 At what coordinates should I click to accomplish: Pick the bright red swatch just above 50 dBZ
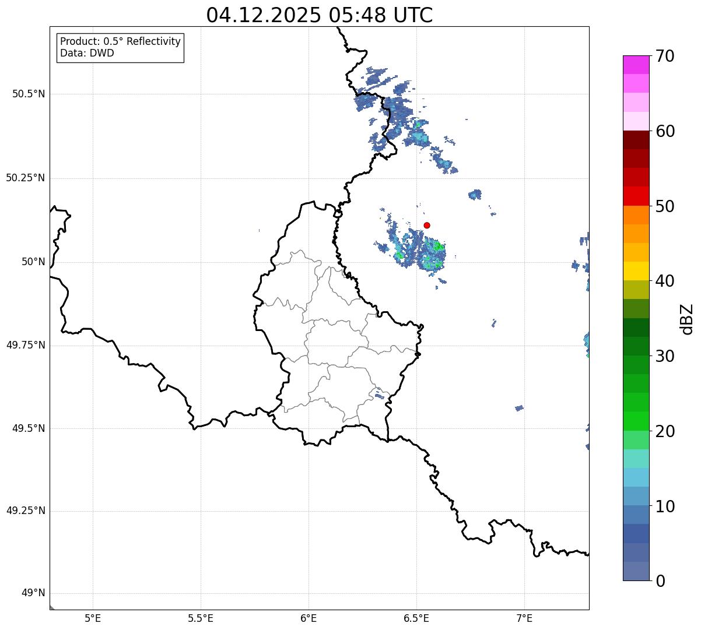[x=636, y=196]
